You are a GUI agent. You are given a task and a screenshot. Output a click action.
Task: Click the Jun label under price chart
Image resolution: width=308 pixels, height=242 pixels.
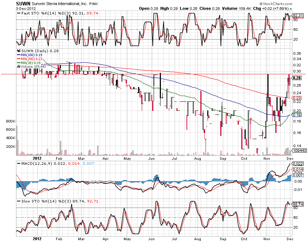[x=151, y=159]
